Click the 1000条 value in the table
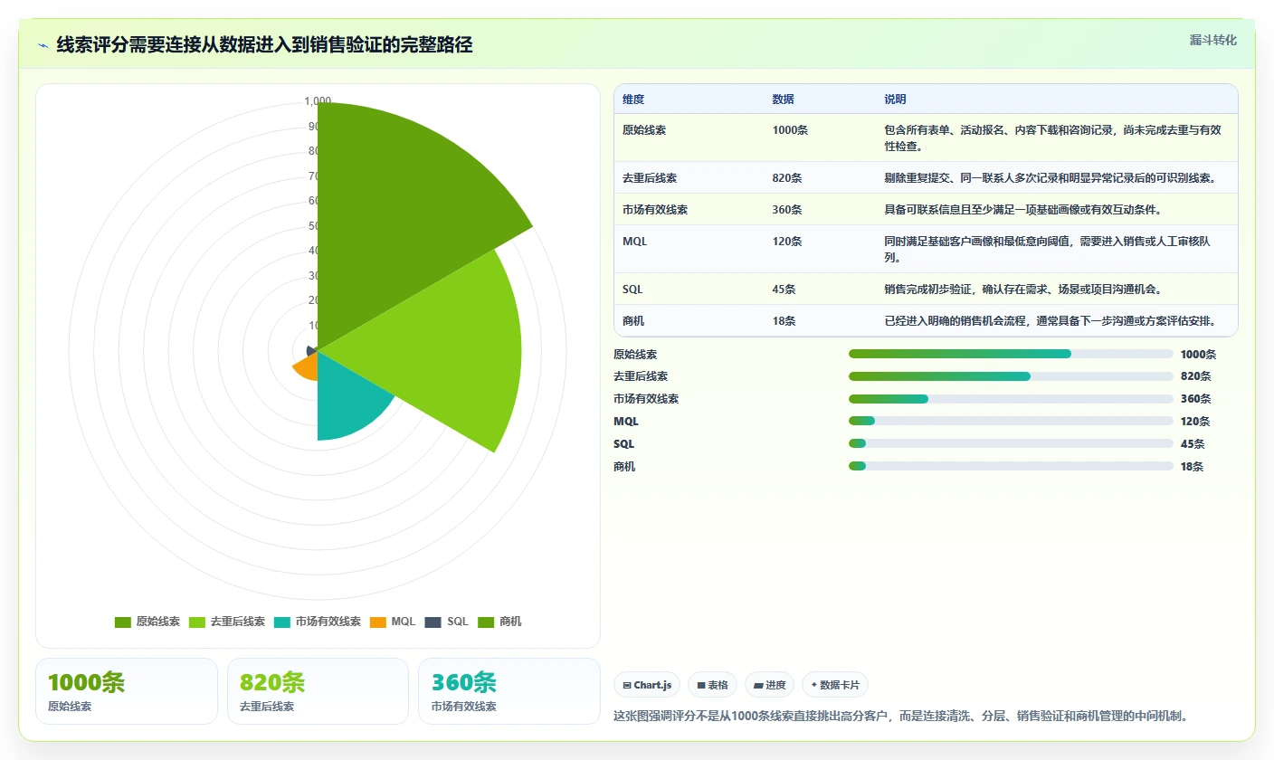Screen dimensions: 1274x760 pos(790,130)
